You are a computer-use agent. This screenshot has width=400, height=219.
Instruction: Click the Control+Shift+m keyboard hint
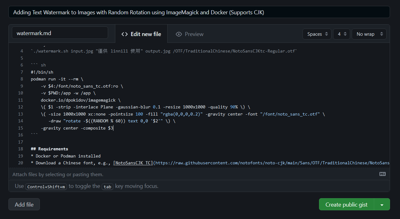(x=46, y=187)
